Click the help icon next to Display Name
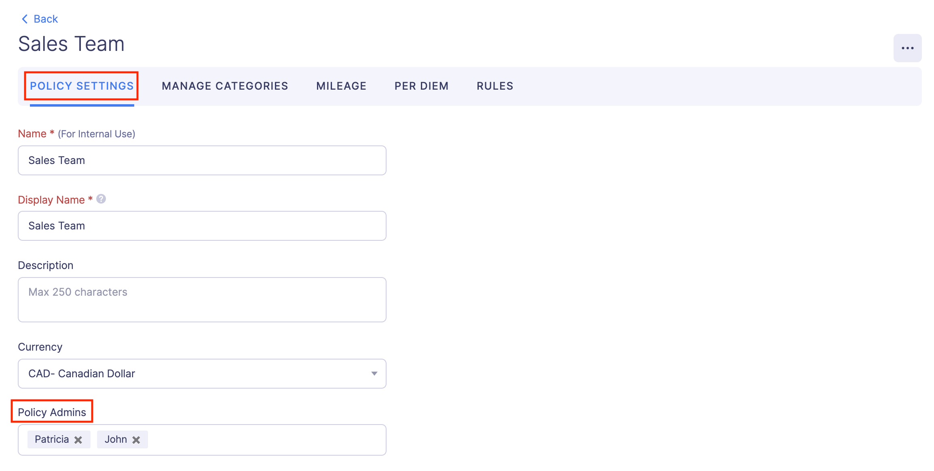934x471 pixels. 101,199
